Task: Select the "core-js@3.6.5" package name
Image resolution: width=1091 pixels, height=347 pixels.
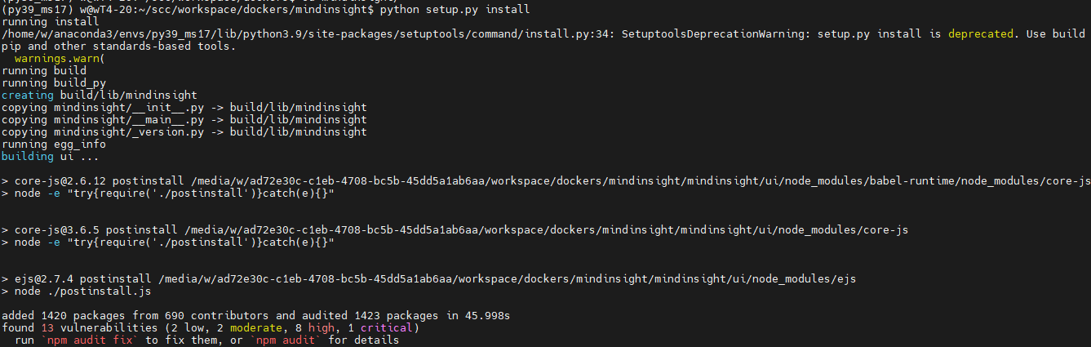Action: click(x=53, y=230)
